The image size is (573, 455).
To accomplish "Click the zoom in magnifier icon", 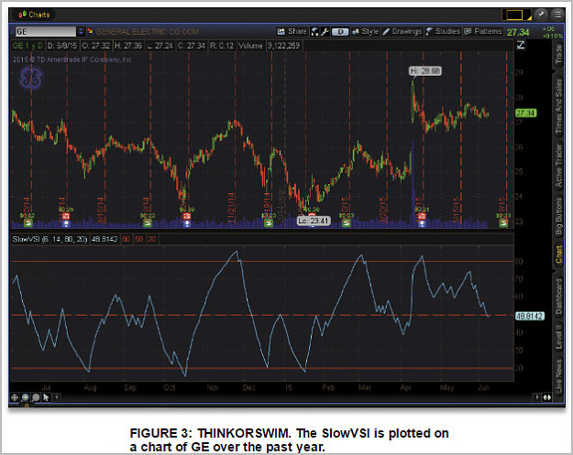I will pyautogui.click(x=26, y=397).
